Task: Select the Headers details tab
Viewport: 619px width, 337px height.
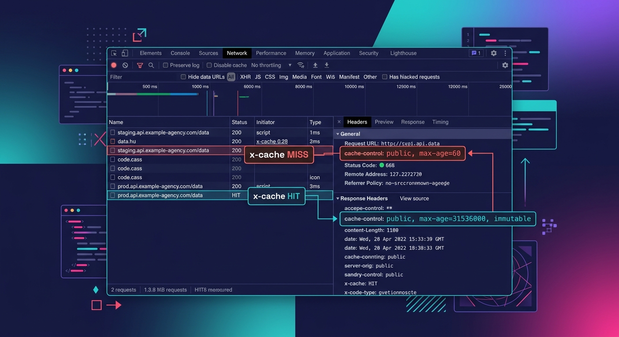Action: (357, 122)
